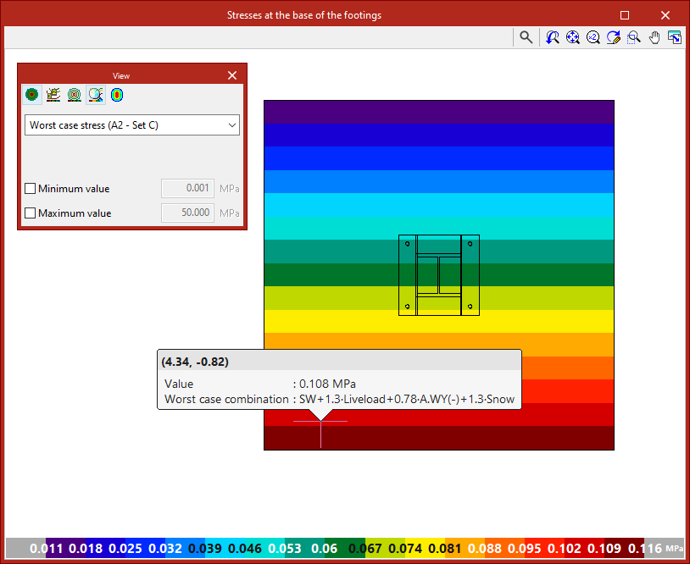Screen dimensions: 690x564
Task: Toggle the smooth gradient colour map icon
Action: [x=117, y=95]
